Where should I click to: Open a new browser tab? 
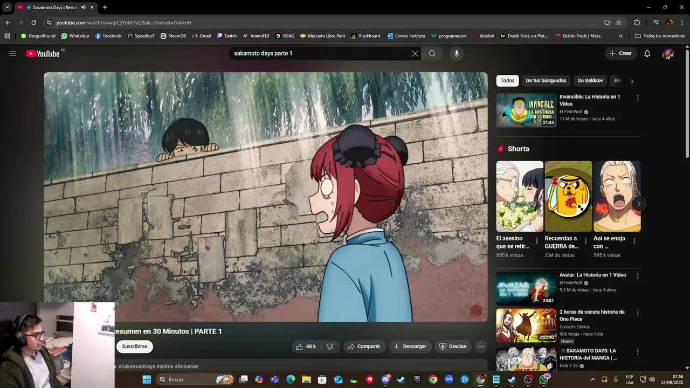coord(105,7)
